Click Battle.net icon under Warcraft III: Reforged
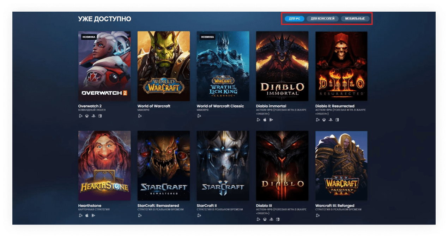The height and width of the screenshot is (238, 448). [317, 215]
